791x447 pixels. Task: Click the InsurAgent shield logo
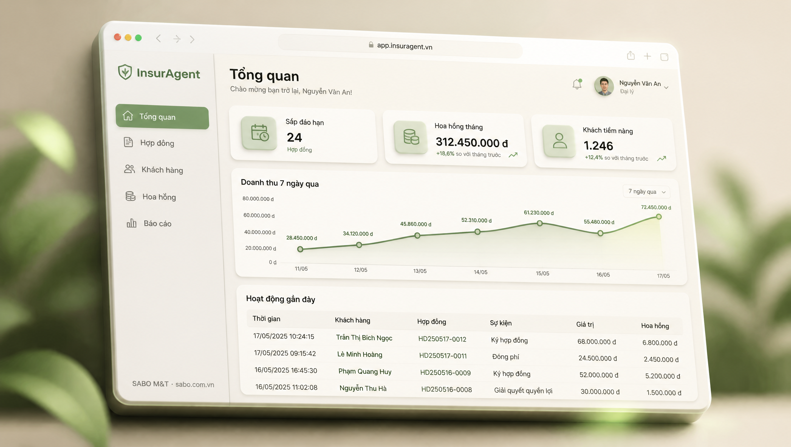[125, 72]
